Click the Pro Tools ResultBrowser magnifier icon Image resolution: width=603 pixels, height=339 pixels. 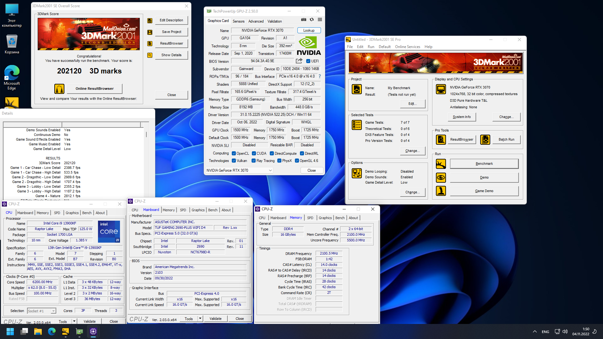pyautogui.click(x=441, y=140)
